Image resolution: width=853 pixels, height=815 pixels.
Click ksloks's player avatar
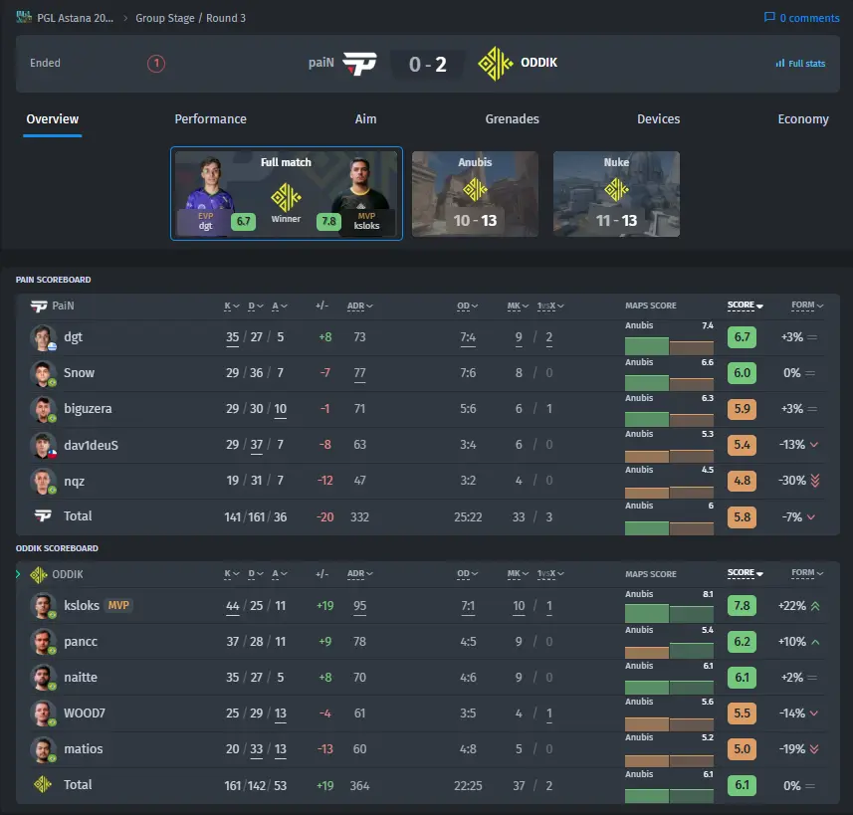pyautogui.click(x=43, y=606)
